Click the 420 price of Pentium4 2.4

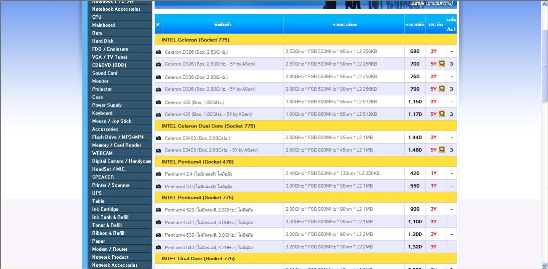tap(415, 173)
